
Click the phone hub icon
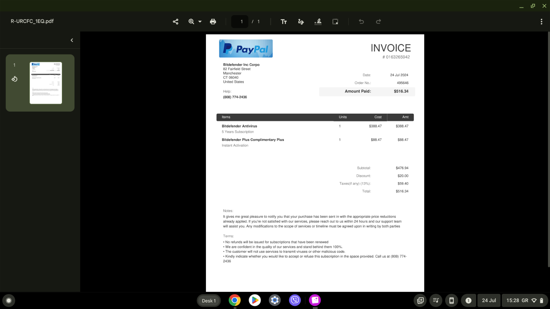tap(452, 301)
